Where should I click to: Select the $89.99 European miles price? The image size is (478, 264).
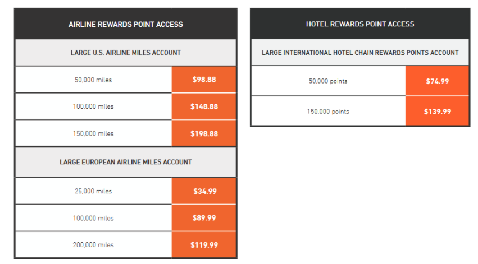point(204,218)
